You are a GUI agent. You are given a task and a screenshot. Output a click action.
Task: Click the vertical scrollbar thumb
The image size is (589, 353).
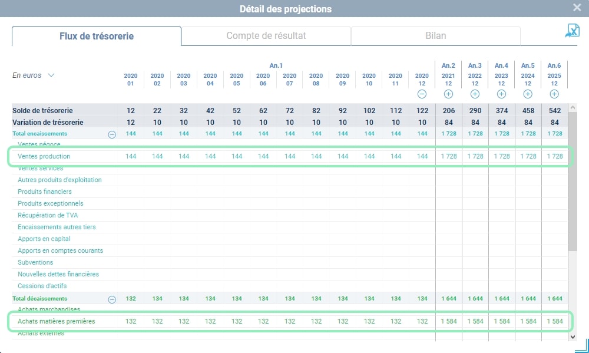tap(573, 181)
